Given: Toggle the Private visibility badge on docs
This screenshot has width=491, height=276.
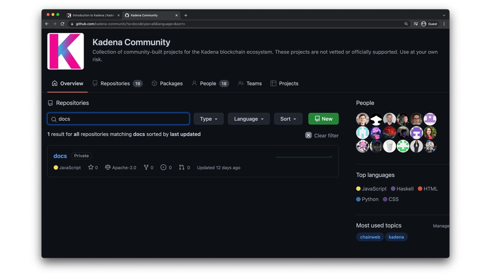Looking at the screenshot, I should point(81,155).
